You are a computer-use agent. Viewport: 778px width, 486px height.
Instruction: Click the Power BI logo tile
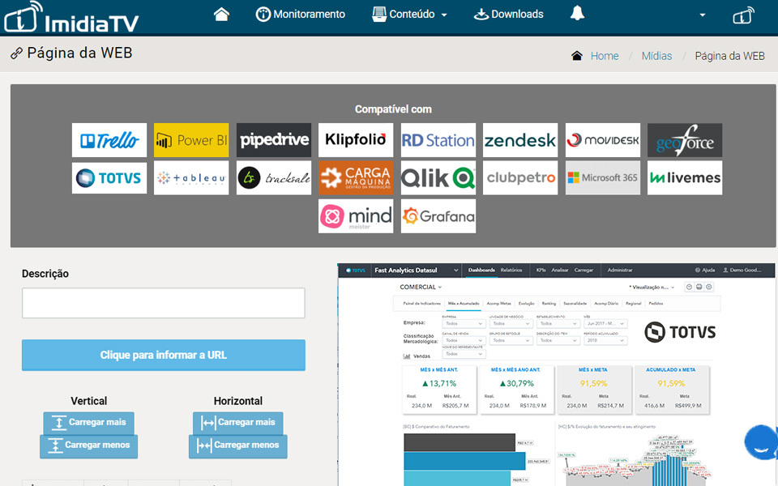point(191,140)
